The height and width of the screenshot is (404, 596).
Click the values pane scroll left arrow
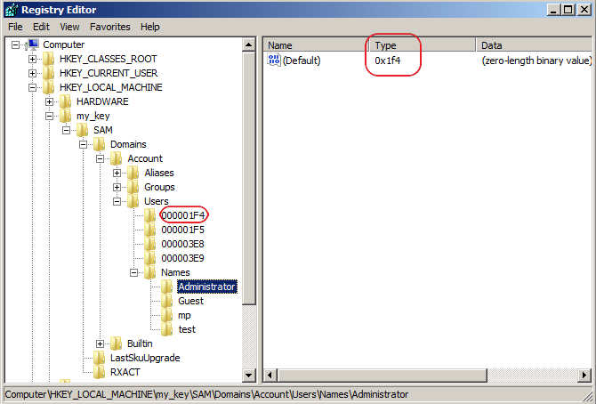click(270, 376)
